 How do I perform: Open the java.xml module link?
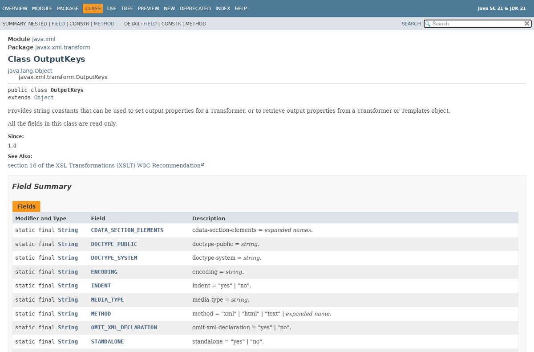tap(44, 39)
